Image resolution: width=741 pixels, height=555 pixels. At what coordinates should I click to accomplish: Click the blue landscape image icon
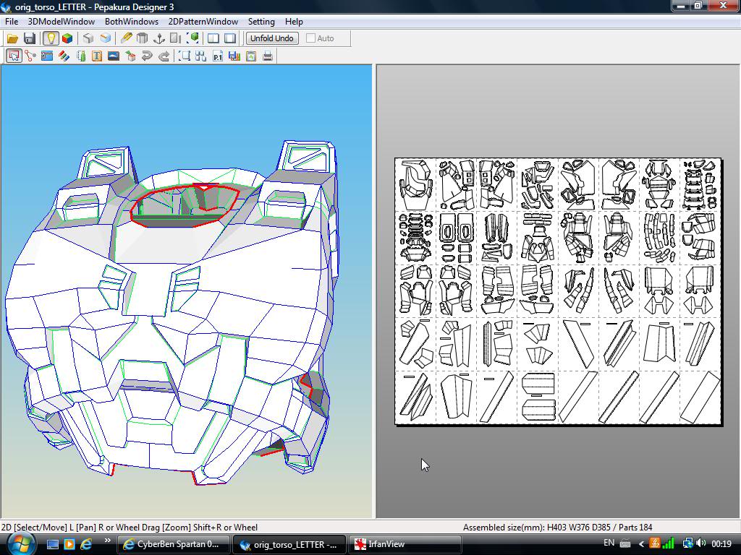coord(114,56)
